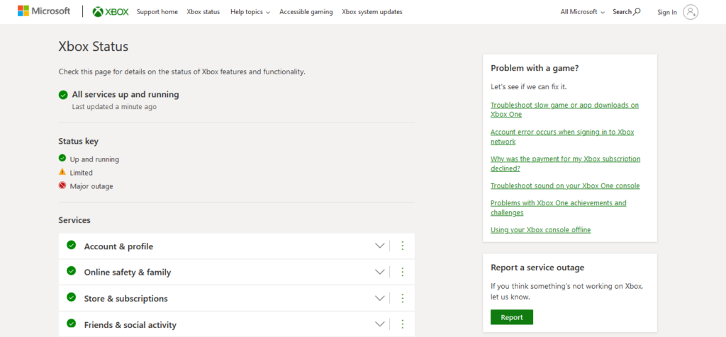Click the Xbox logo in header
Image resolution: width=726 pixels, height=337 pixels.
[x=111, y=11]
